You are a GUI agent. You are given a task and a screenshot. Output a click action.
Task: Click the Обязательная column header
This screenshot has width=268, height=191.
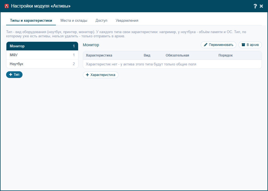[x=177, y=55]
